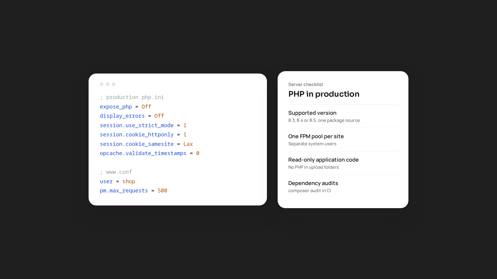Click the 'composer audit in CI' subtitle

[x=310, y=191]
